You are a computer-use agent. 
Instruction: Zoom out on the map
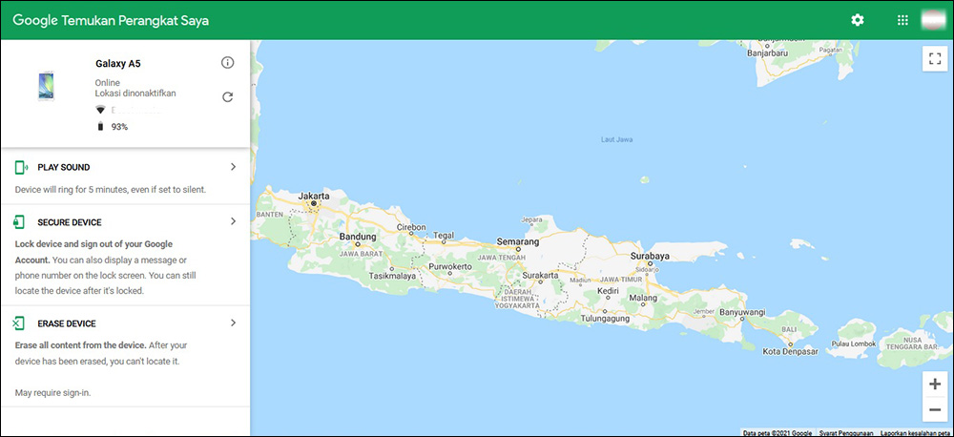point(934,410)
